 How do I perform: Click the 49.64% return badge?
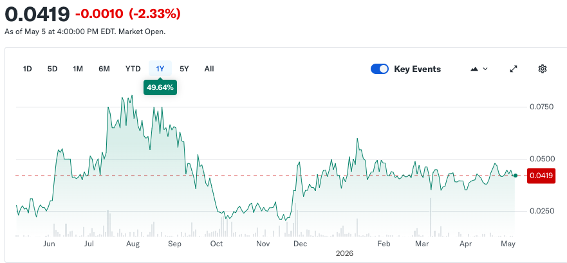[x=160, y=87]
